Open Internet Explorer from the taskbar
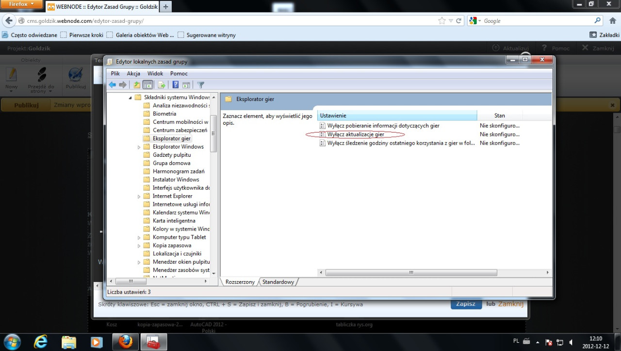 click(41, 342)
